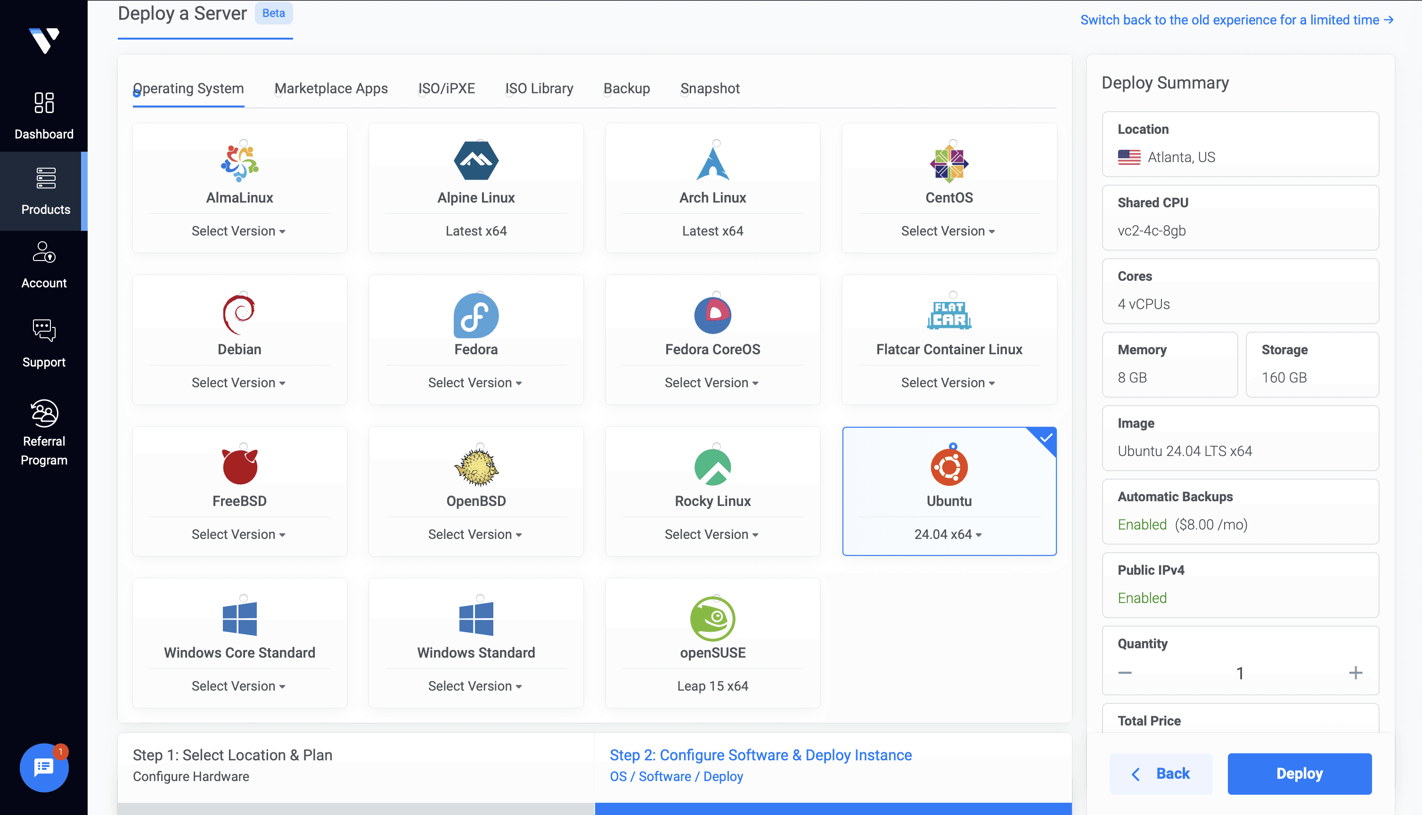Screen dimensions: 1422x815
Task: Decrease quantity with the minus icon
Action: click(x=1125, y=673)
